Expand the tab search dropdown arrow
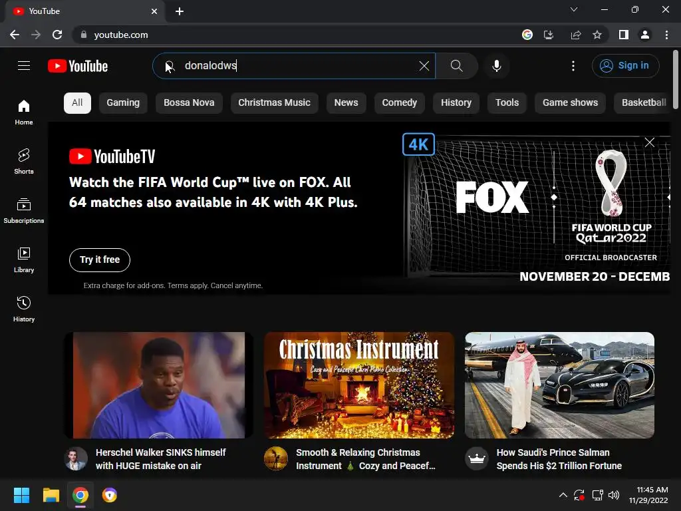681x511 pixels. [x=574, y=9]
